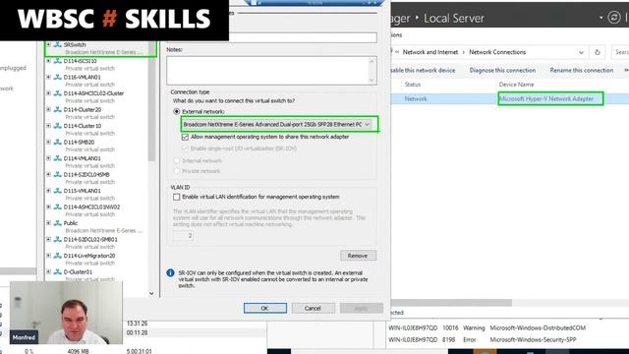The width and height of the screenshot is (629, 354).
Task: Expand the Public switch tree node
Action: coord(48,223)
